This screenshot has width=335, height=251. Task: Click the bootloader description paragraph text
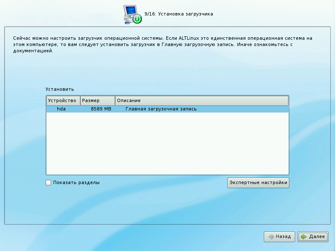[x=163, y=44]
